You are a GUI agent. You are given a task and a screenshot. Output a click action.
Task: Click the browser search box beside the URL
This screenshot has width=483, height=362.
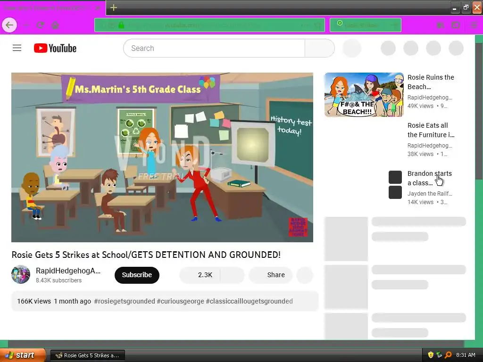(x=366, y=25)
